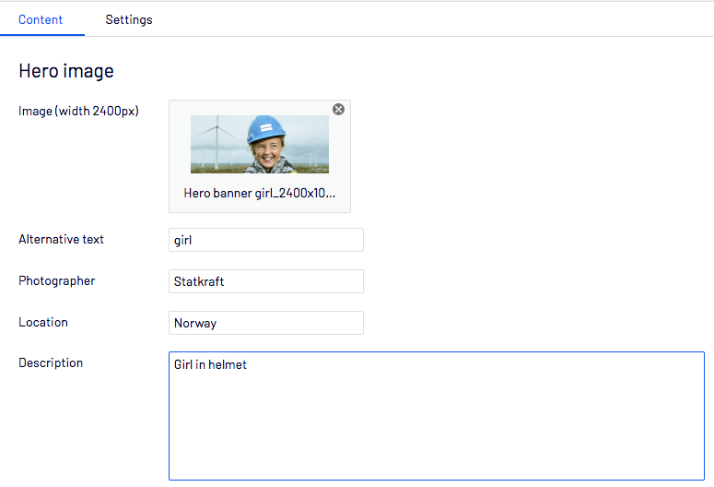Click the Description label
714x487 pixels.
click(x=51, y=363)
